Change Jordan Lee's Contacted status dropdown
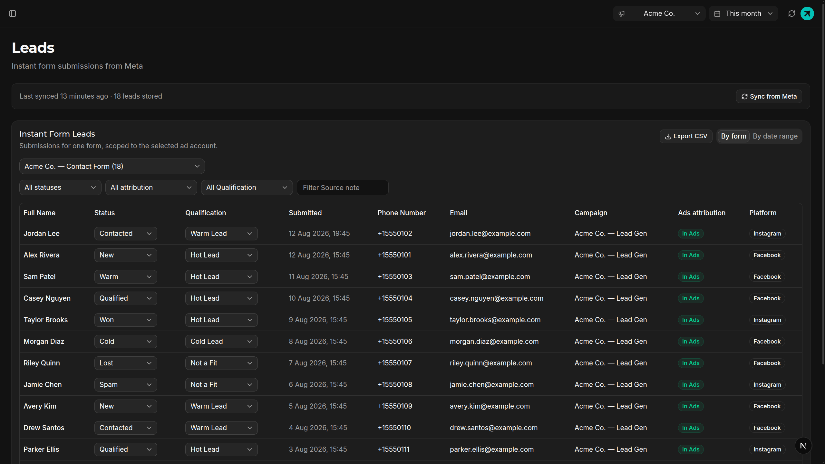Screen dimensions: 825x464 126,234
